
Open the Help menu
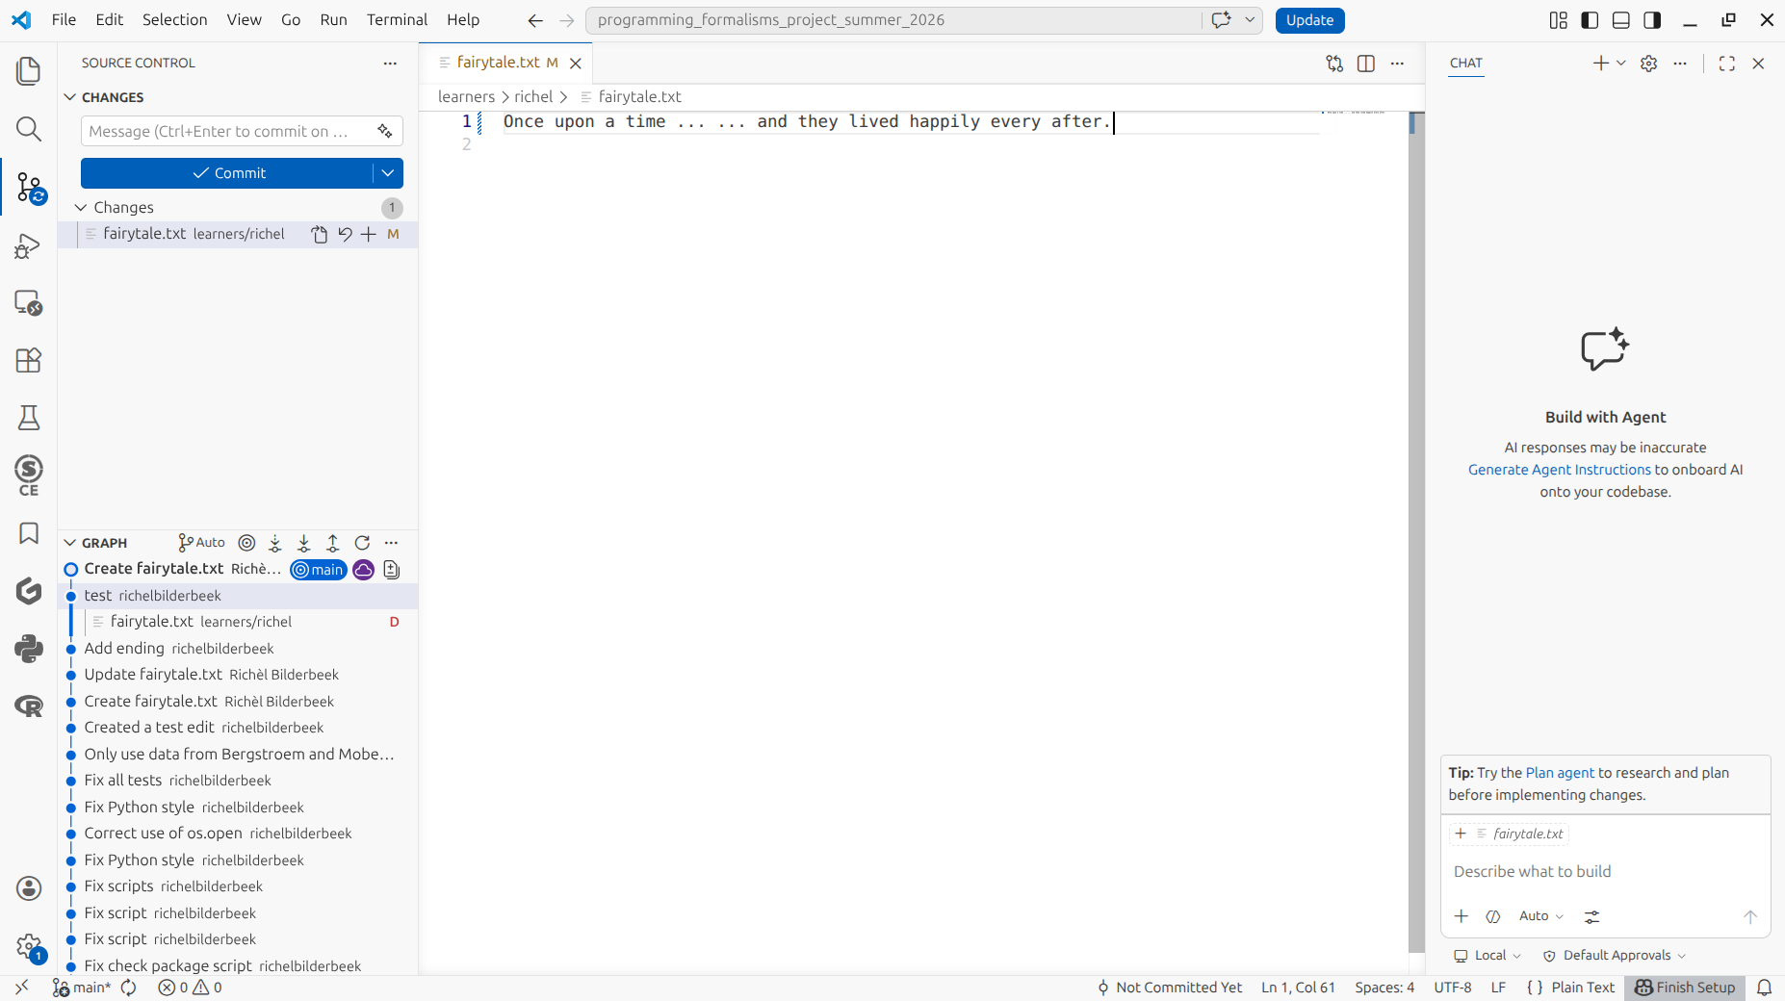pyautogui.click(x=463, y=20)
